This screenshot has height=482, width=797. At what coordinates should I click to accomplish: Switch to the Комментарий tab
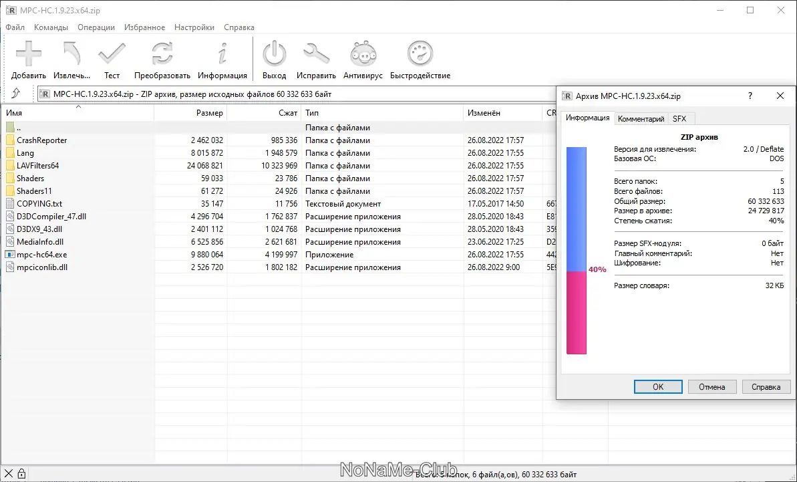pos(641,119)
